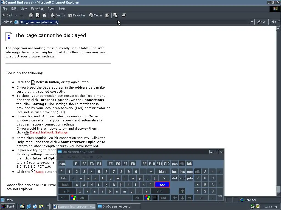The height and width of the screenshot is (210, 281).
Task: Toggle the left alt key
Action: click(82, 198)
